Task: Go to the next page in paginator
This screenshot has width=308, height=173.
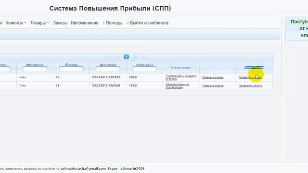Action: click(x=135, y=58)
